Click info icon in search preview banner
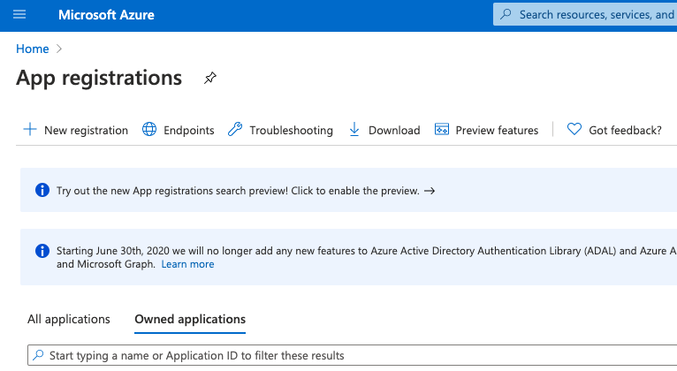 pos(42,190)
